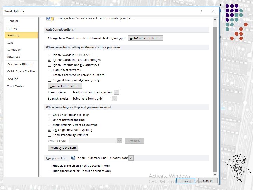
Task: Click the Help question mark icon
Action: pos(202,11)
